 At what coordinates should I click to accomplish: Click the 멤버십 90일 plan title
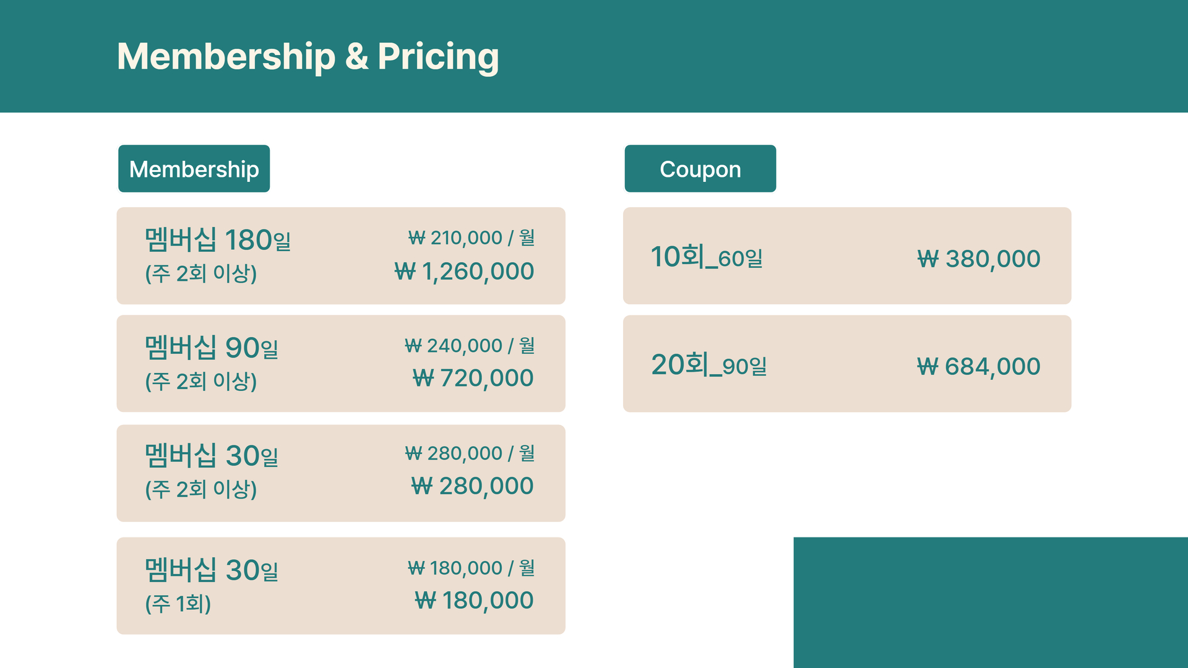(x=211, y=348)
